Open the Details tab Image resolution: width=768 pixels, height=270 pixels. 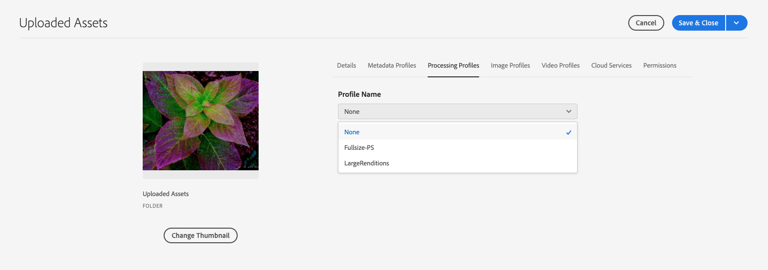346,66
